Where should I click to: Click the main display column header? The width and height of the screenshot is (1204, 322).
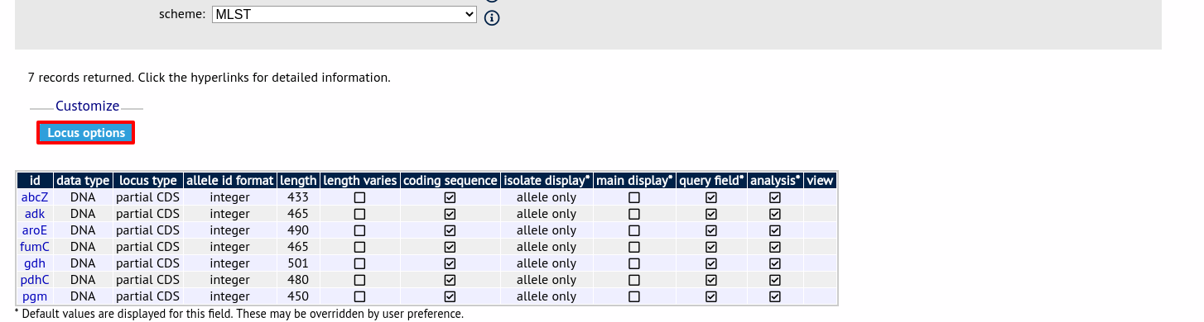[634, 181]
